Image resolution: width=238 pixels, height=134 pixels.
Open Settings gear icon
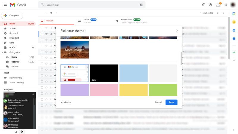click(210, 5)
